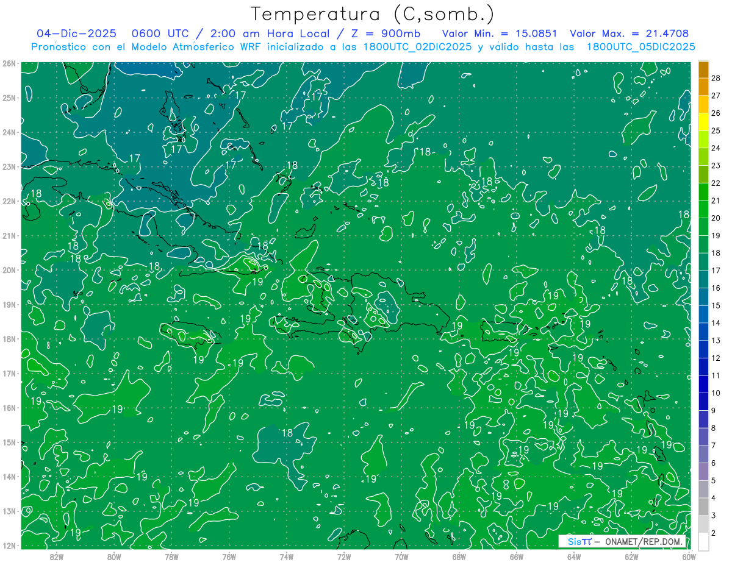Click the 62W longitude axis label
Image resolution: width=732 pixels, height=565 pixels.
[x=631, y=556]
